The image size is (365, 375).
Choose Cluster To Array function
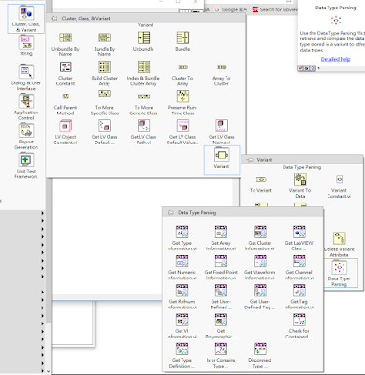pos(182,75)
